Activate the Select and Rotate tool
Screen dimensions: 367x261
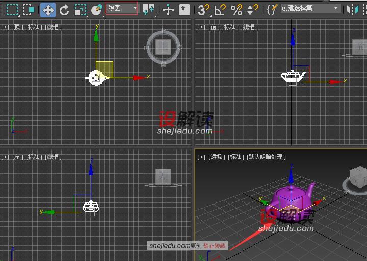coord(64,10)
